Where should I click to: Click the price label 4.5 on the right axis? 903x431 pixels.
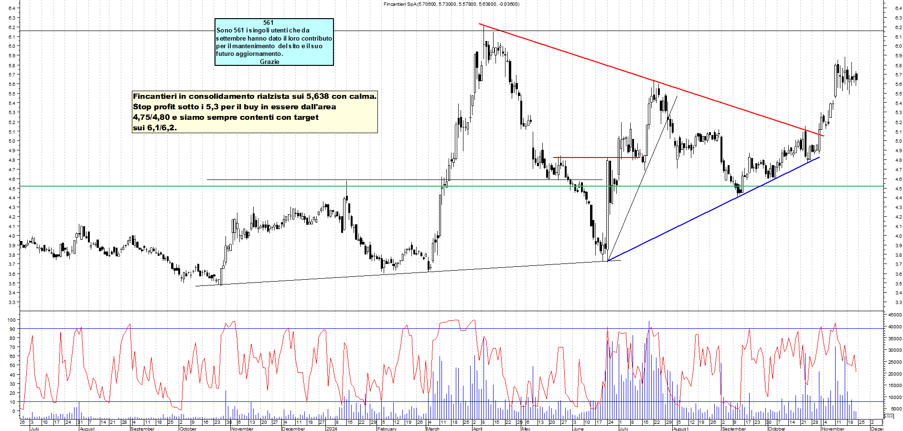pos(898,189)
